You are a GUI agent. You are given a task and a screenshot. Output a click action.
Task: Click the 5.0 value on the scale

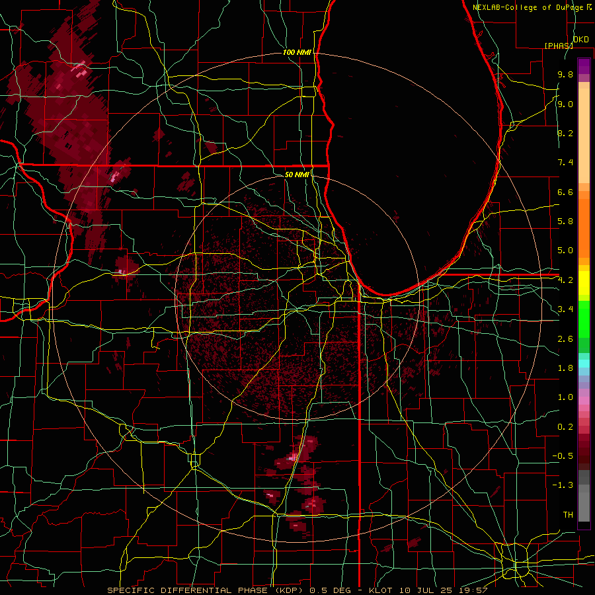pyautogui.click(x=565, y=251)
